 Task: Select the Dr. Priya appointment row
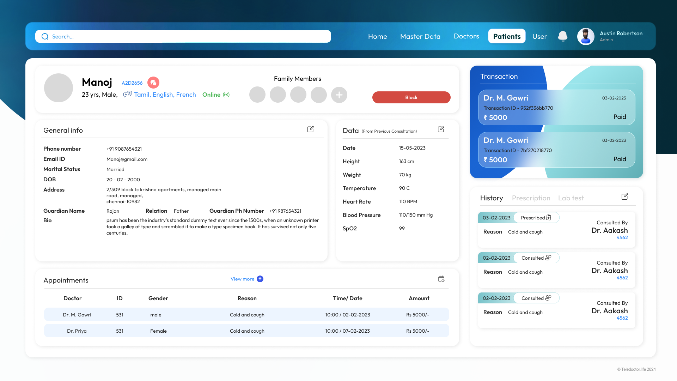246,331
